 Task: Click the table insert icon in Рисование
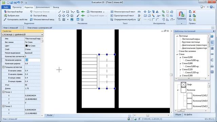(x=78, y=20)
